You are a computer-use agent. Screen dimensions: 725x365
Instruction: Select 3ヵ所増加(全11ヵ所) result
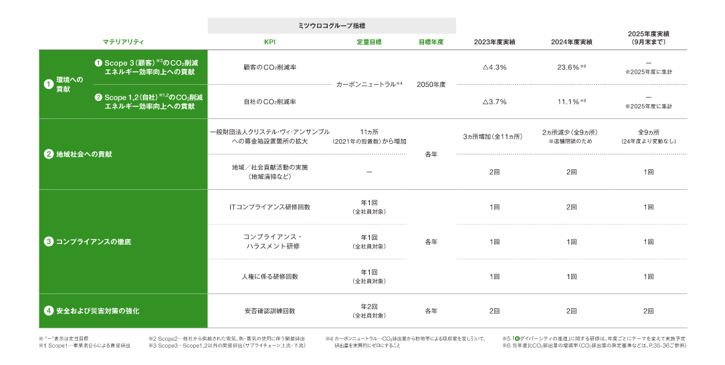pyautogui.click(x=492, y=137)
